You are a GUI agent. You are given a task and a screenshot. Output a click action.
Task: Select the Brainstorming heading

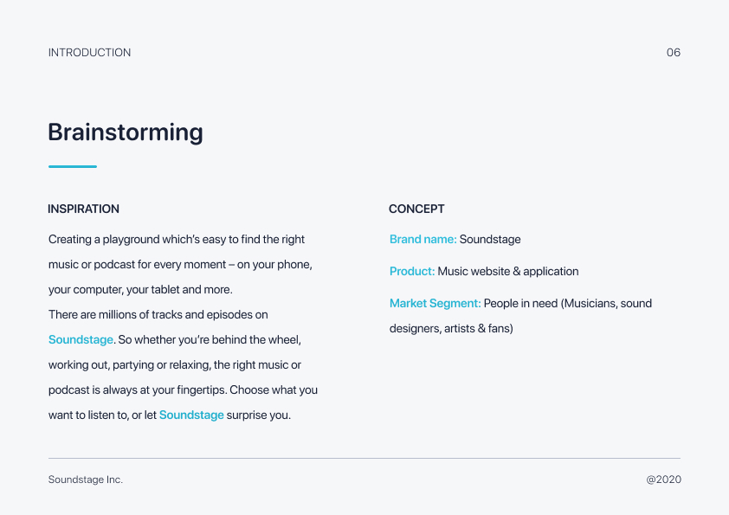point(126,132)
